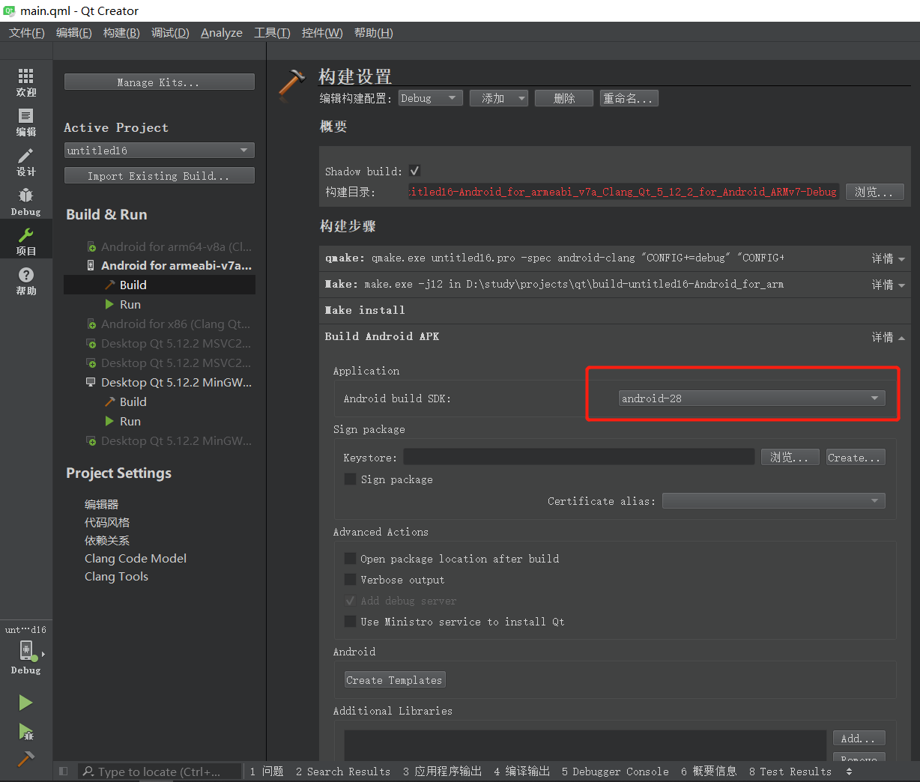Open Active Project untitled16 dropdown

pyautogui.click(x=160, y=151)
